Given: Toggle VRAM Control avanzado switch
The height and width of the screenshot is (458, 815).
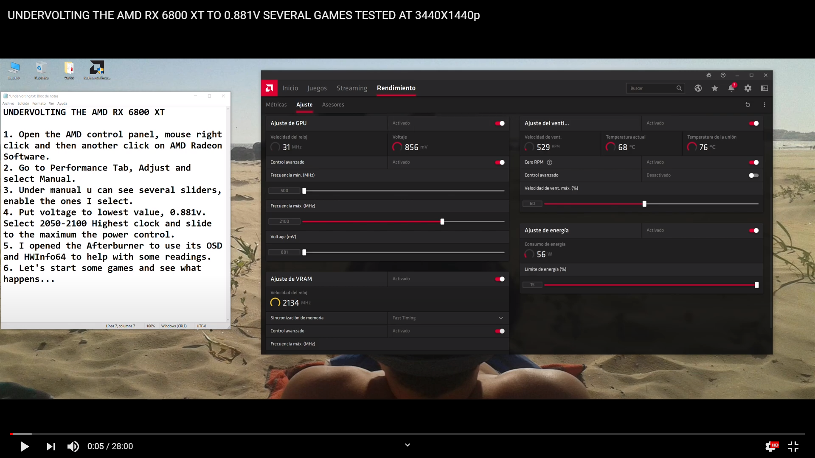Looking at the screenshot, I should tap(500, 331).
